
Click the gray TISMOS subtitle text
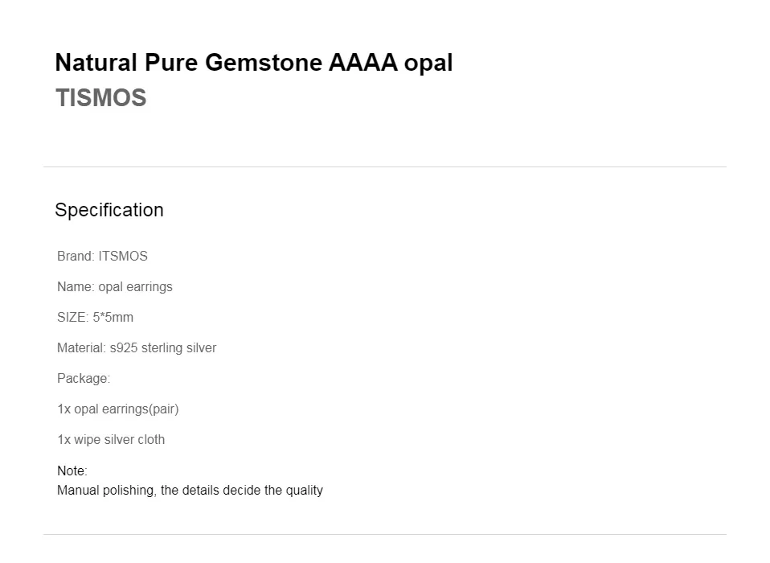click(100, 98)
